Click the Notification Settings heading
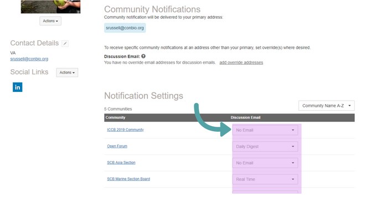The image size is (372, 202). (x=143, y=96)
